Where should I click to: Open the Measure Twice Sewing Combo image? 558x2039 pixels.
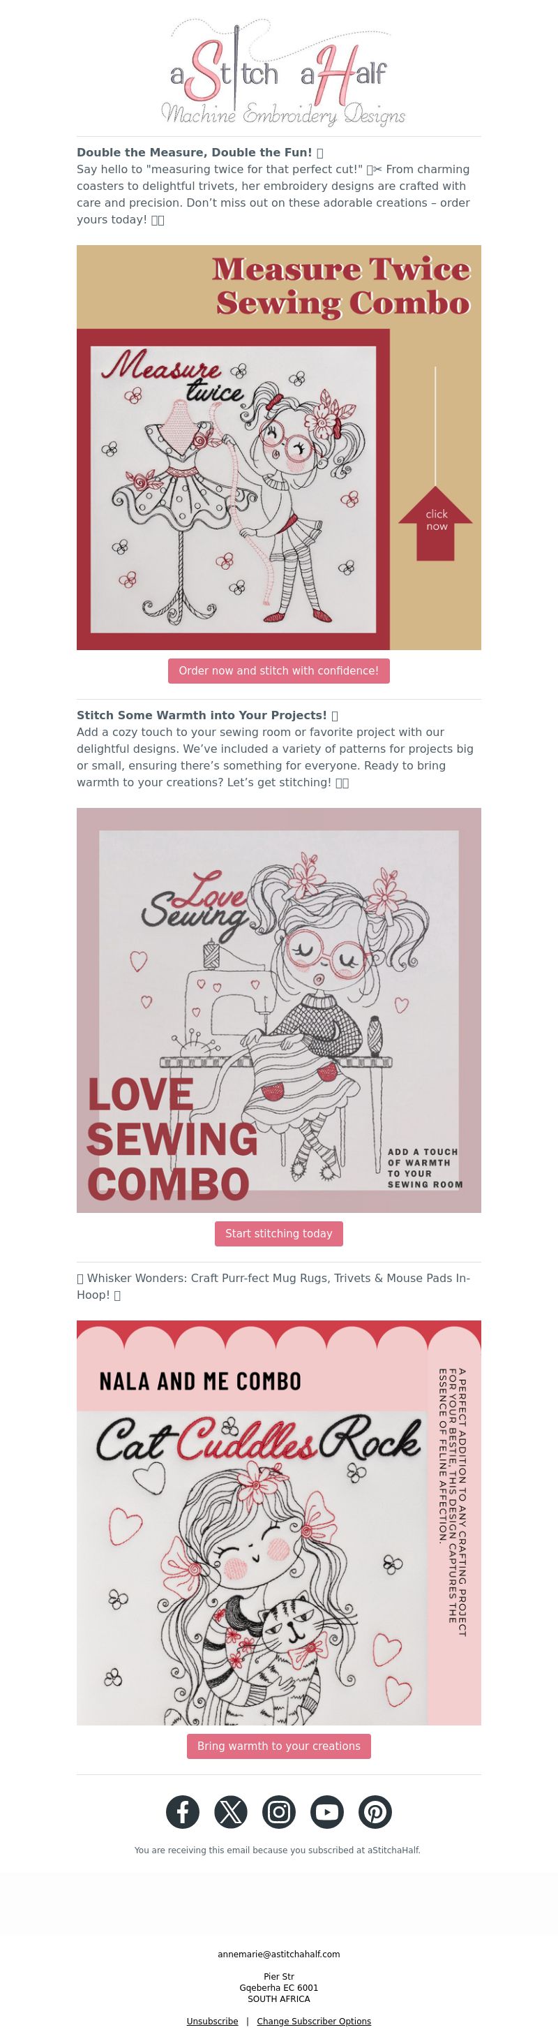tap(279, 447)
